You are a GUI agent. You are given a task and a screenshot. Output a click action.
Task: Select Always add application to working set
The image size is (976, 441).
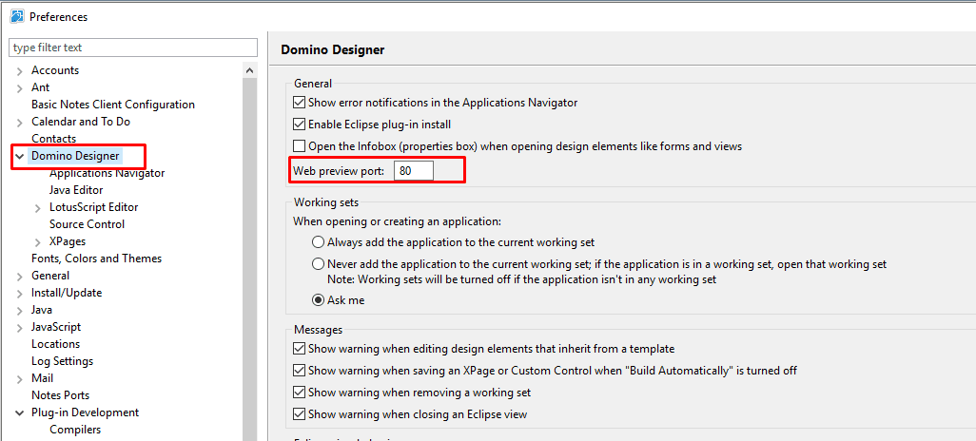click(x=319, y=242)
